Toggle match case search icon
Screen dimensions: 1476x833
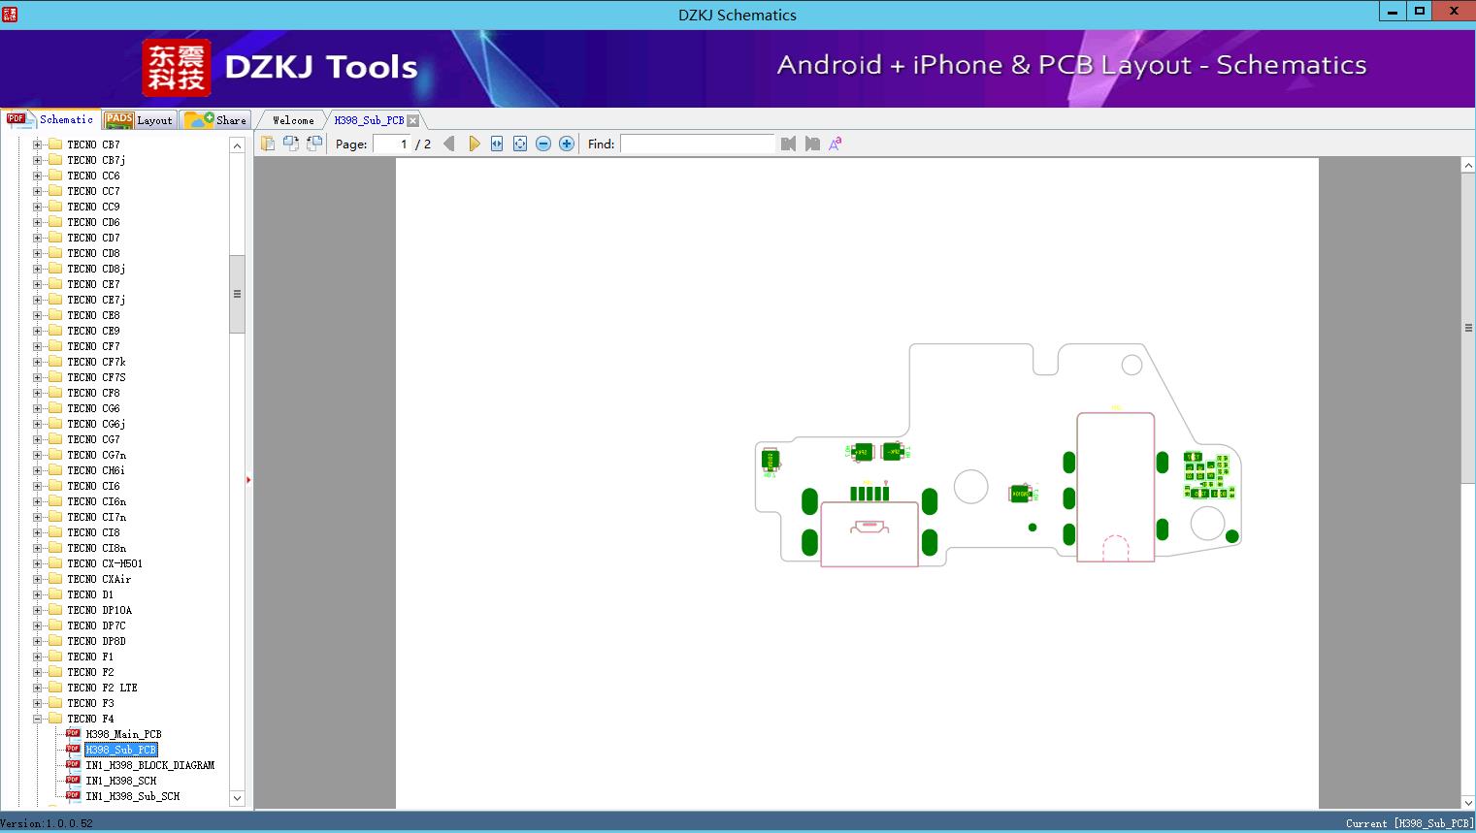tap(836, 144)
